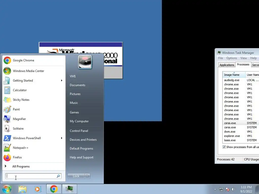Image resolution: width=259 pixels, height=194 pixels.
Task: Switch to Applications tab in Task Manager
Action: pyautogui.click(x=227, y=65)
